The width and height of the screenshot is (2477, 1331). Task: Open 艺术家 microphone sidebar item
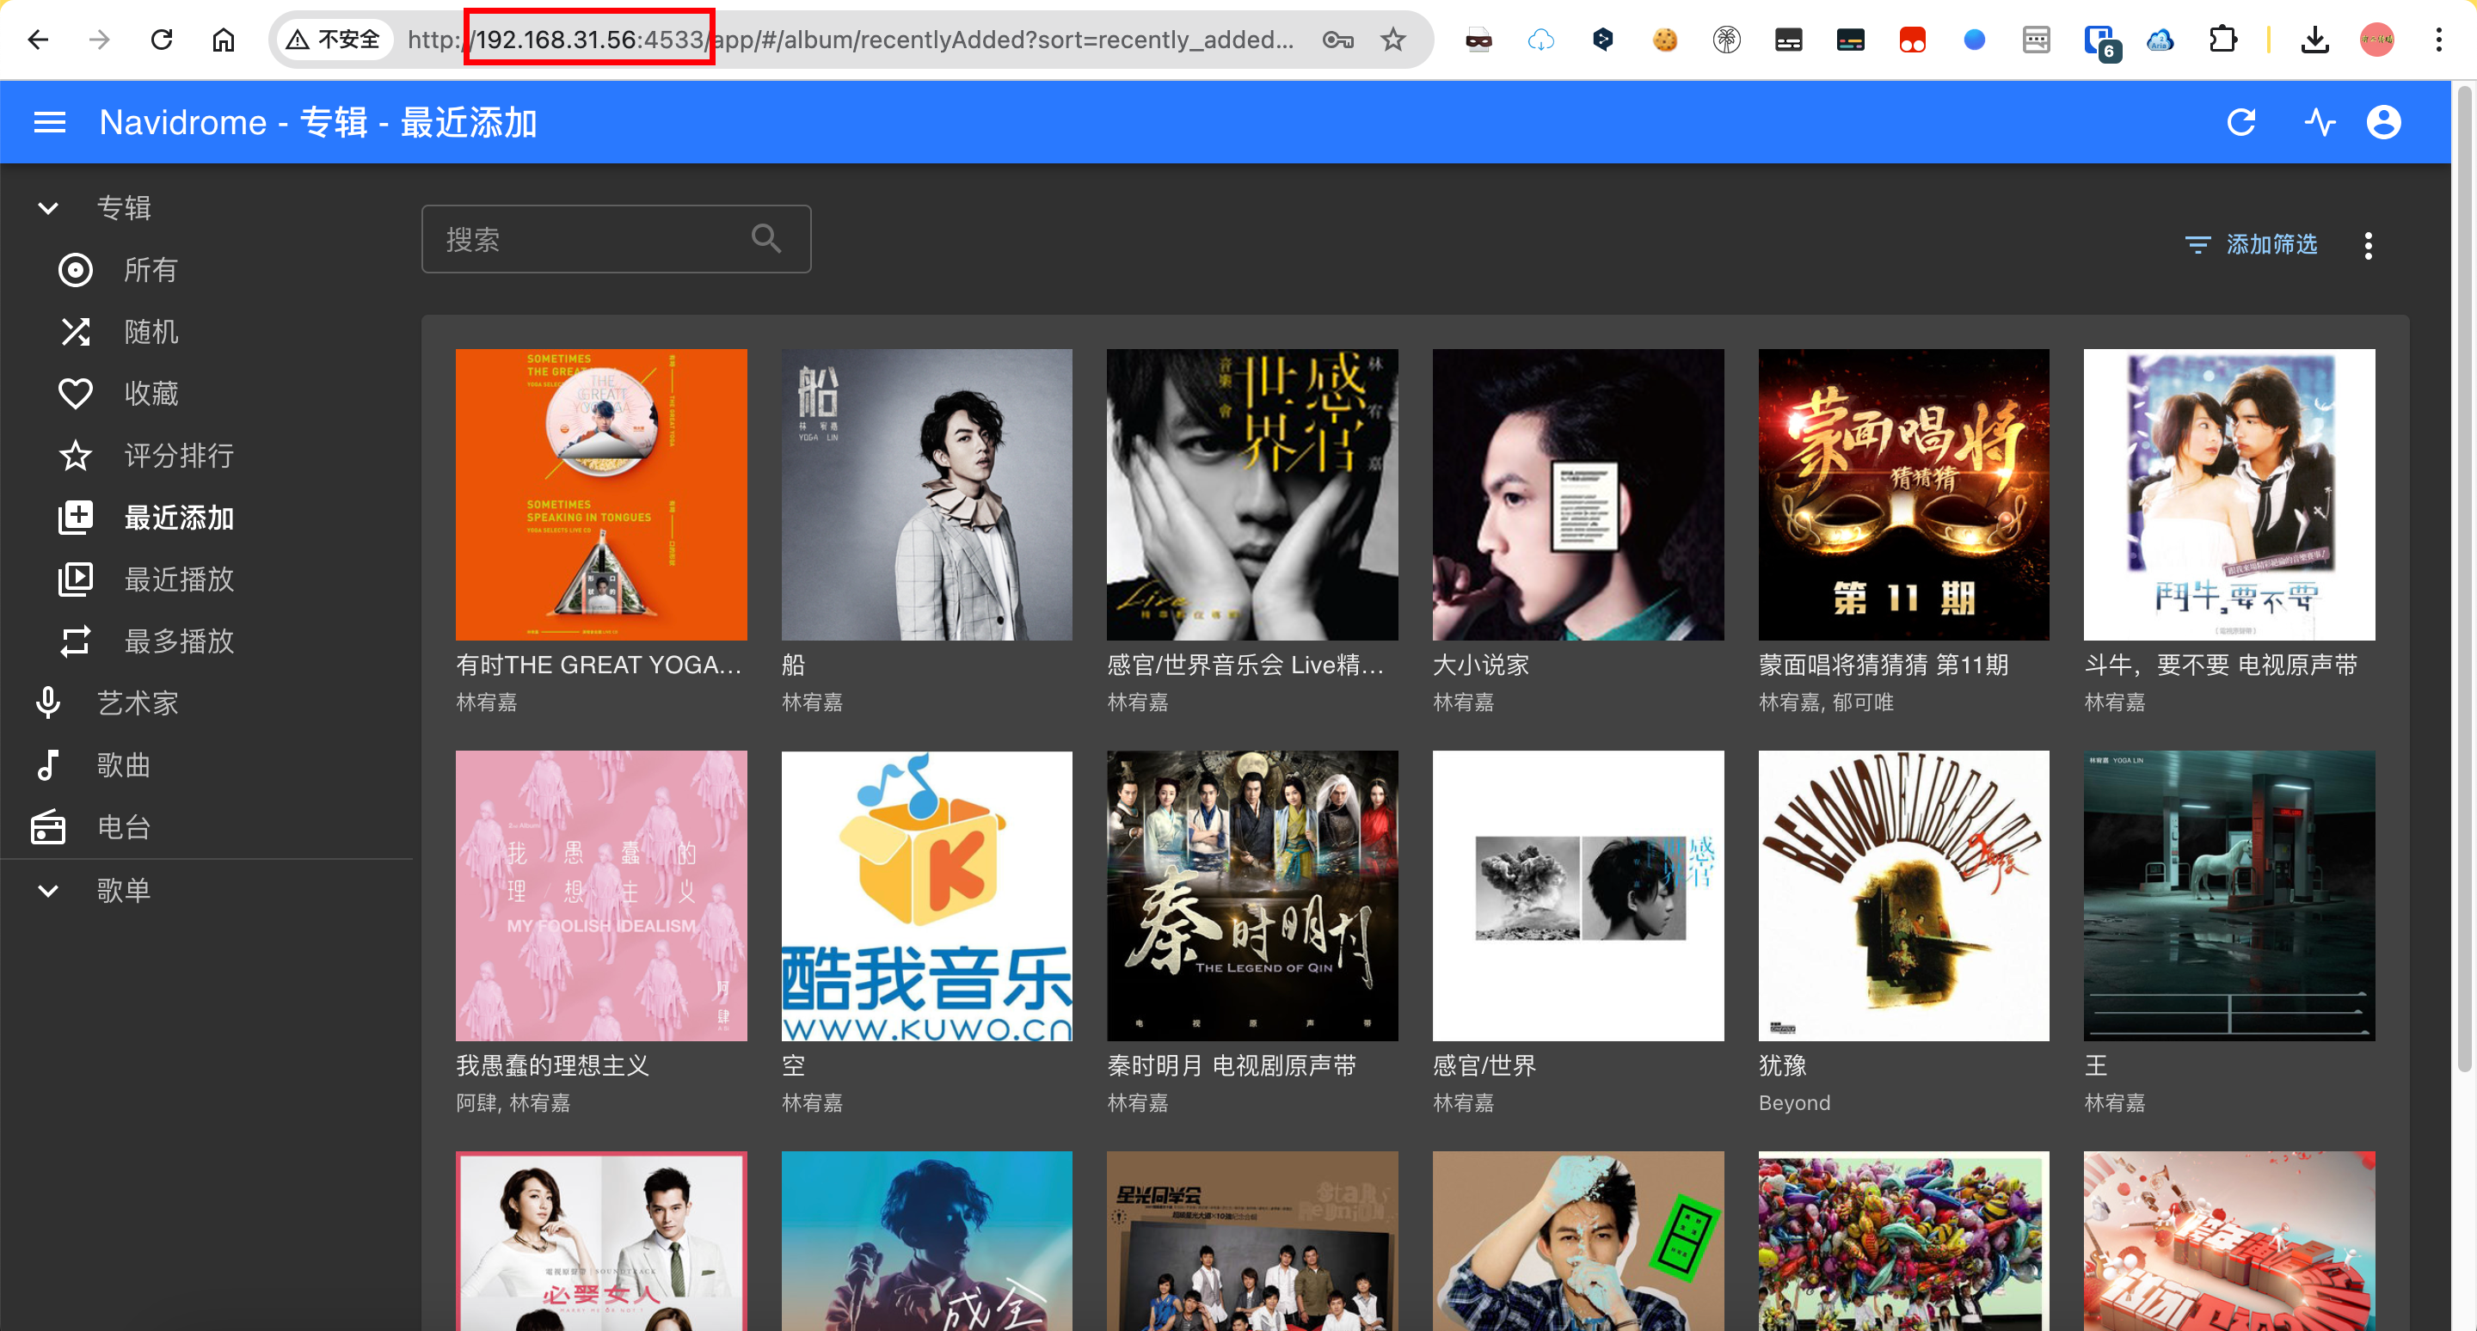[137, 702]
